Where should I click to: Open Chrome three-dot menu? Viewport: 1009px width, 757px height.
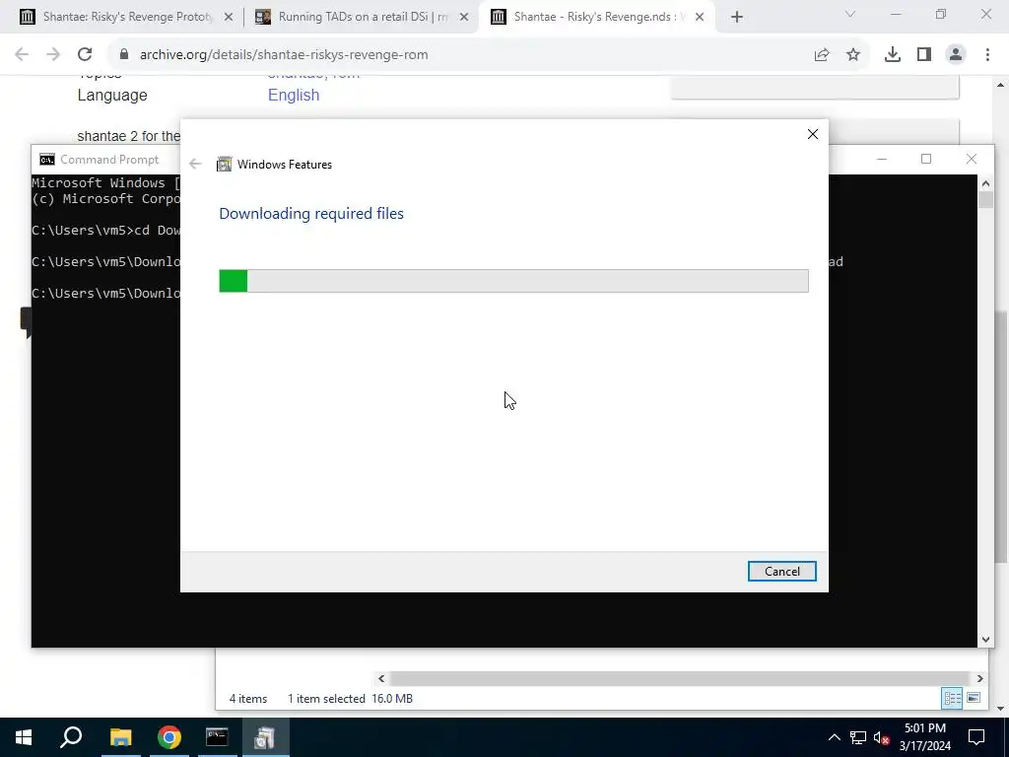(x=987, y=55)
